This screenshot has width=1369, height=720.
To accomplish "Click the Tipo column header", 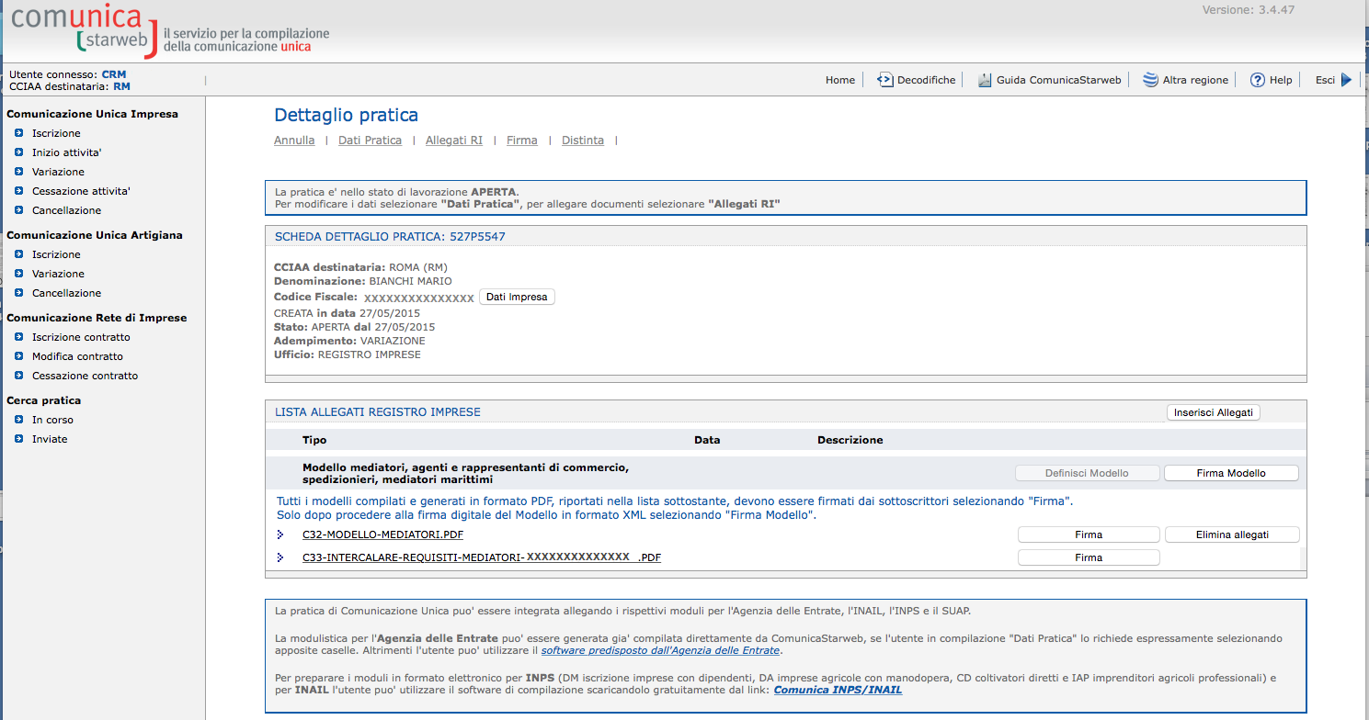I will pos(314,440).
